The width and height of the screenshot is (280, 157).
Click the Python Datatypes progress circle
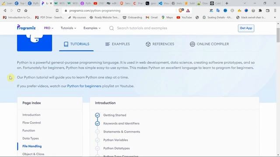click(x=97, y=148)
